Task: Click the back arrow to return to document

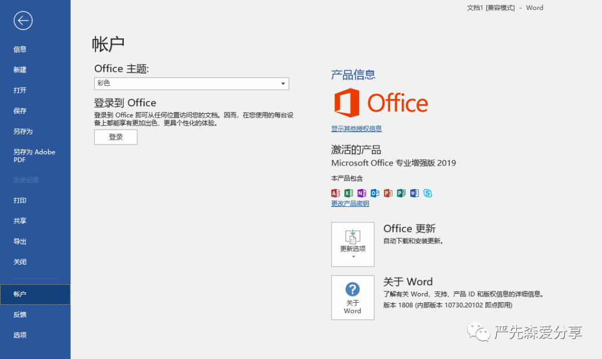Action: coord(23,21)
